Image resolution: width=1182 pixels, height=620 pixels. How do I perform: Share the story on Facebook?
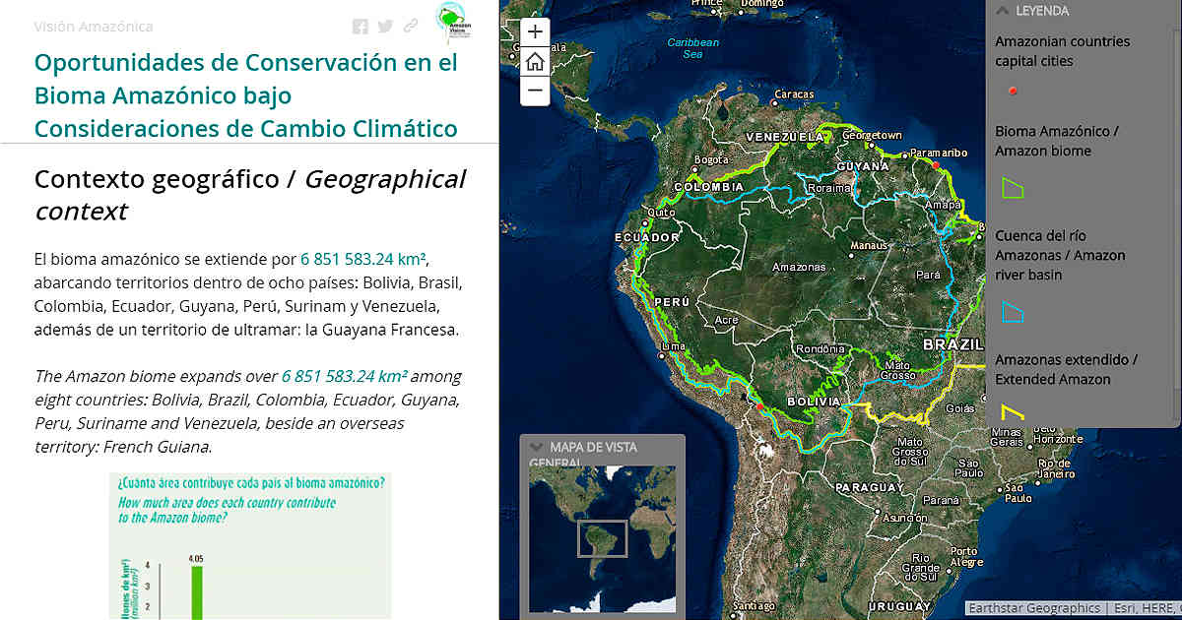click(x=361, y=27)
